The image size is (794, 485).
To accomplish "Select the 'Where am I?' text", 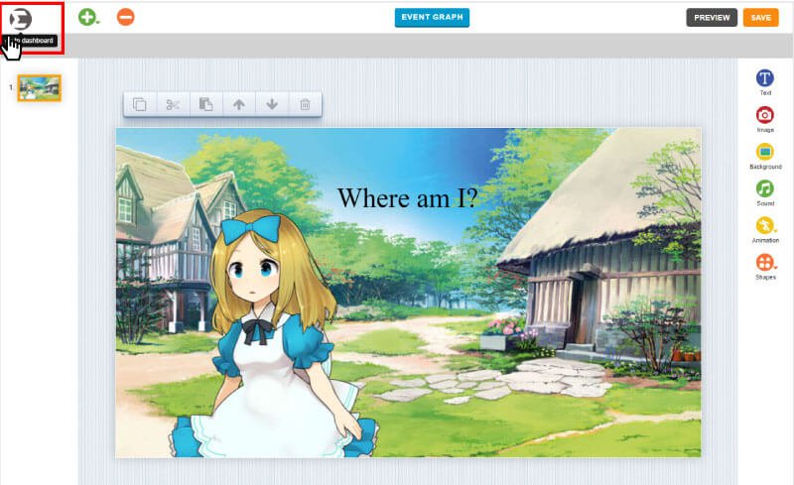I will (408, 198).
